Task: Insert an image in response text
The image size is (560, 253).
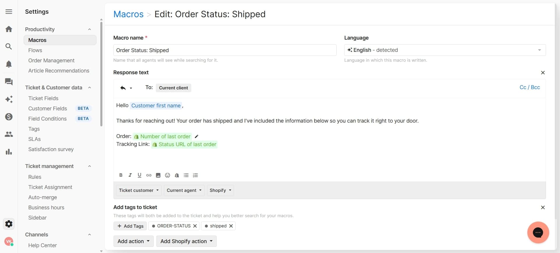Action: [158, 175]
